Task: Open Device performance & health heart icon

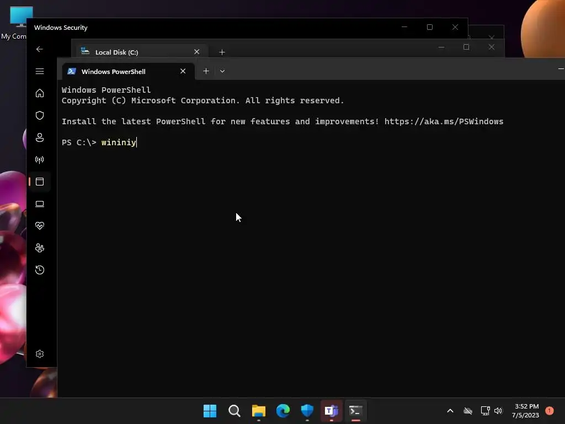Action: point(40,226)
